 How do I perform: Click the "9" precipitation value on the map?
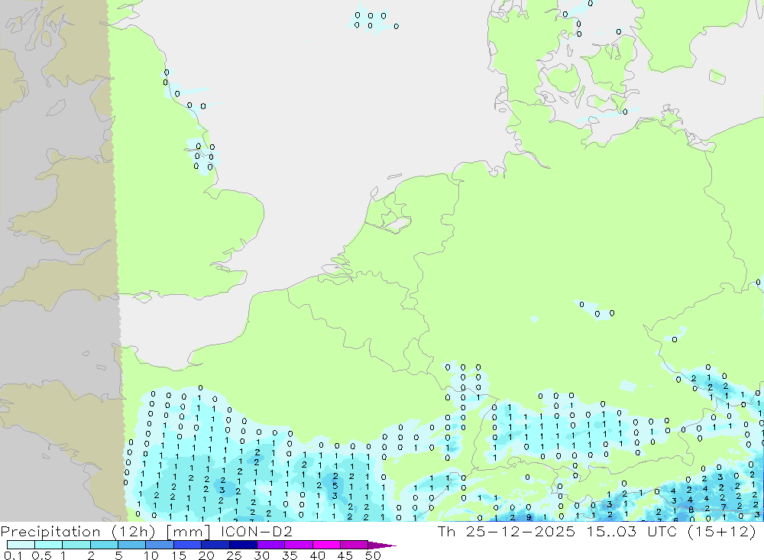[x=528, y=517]
